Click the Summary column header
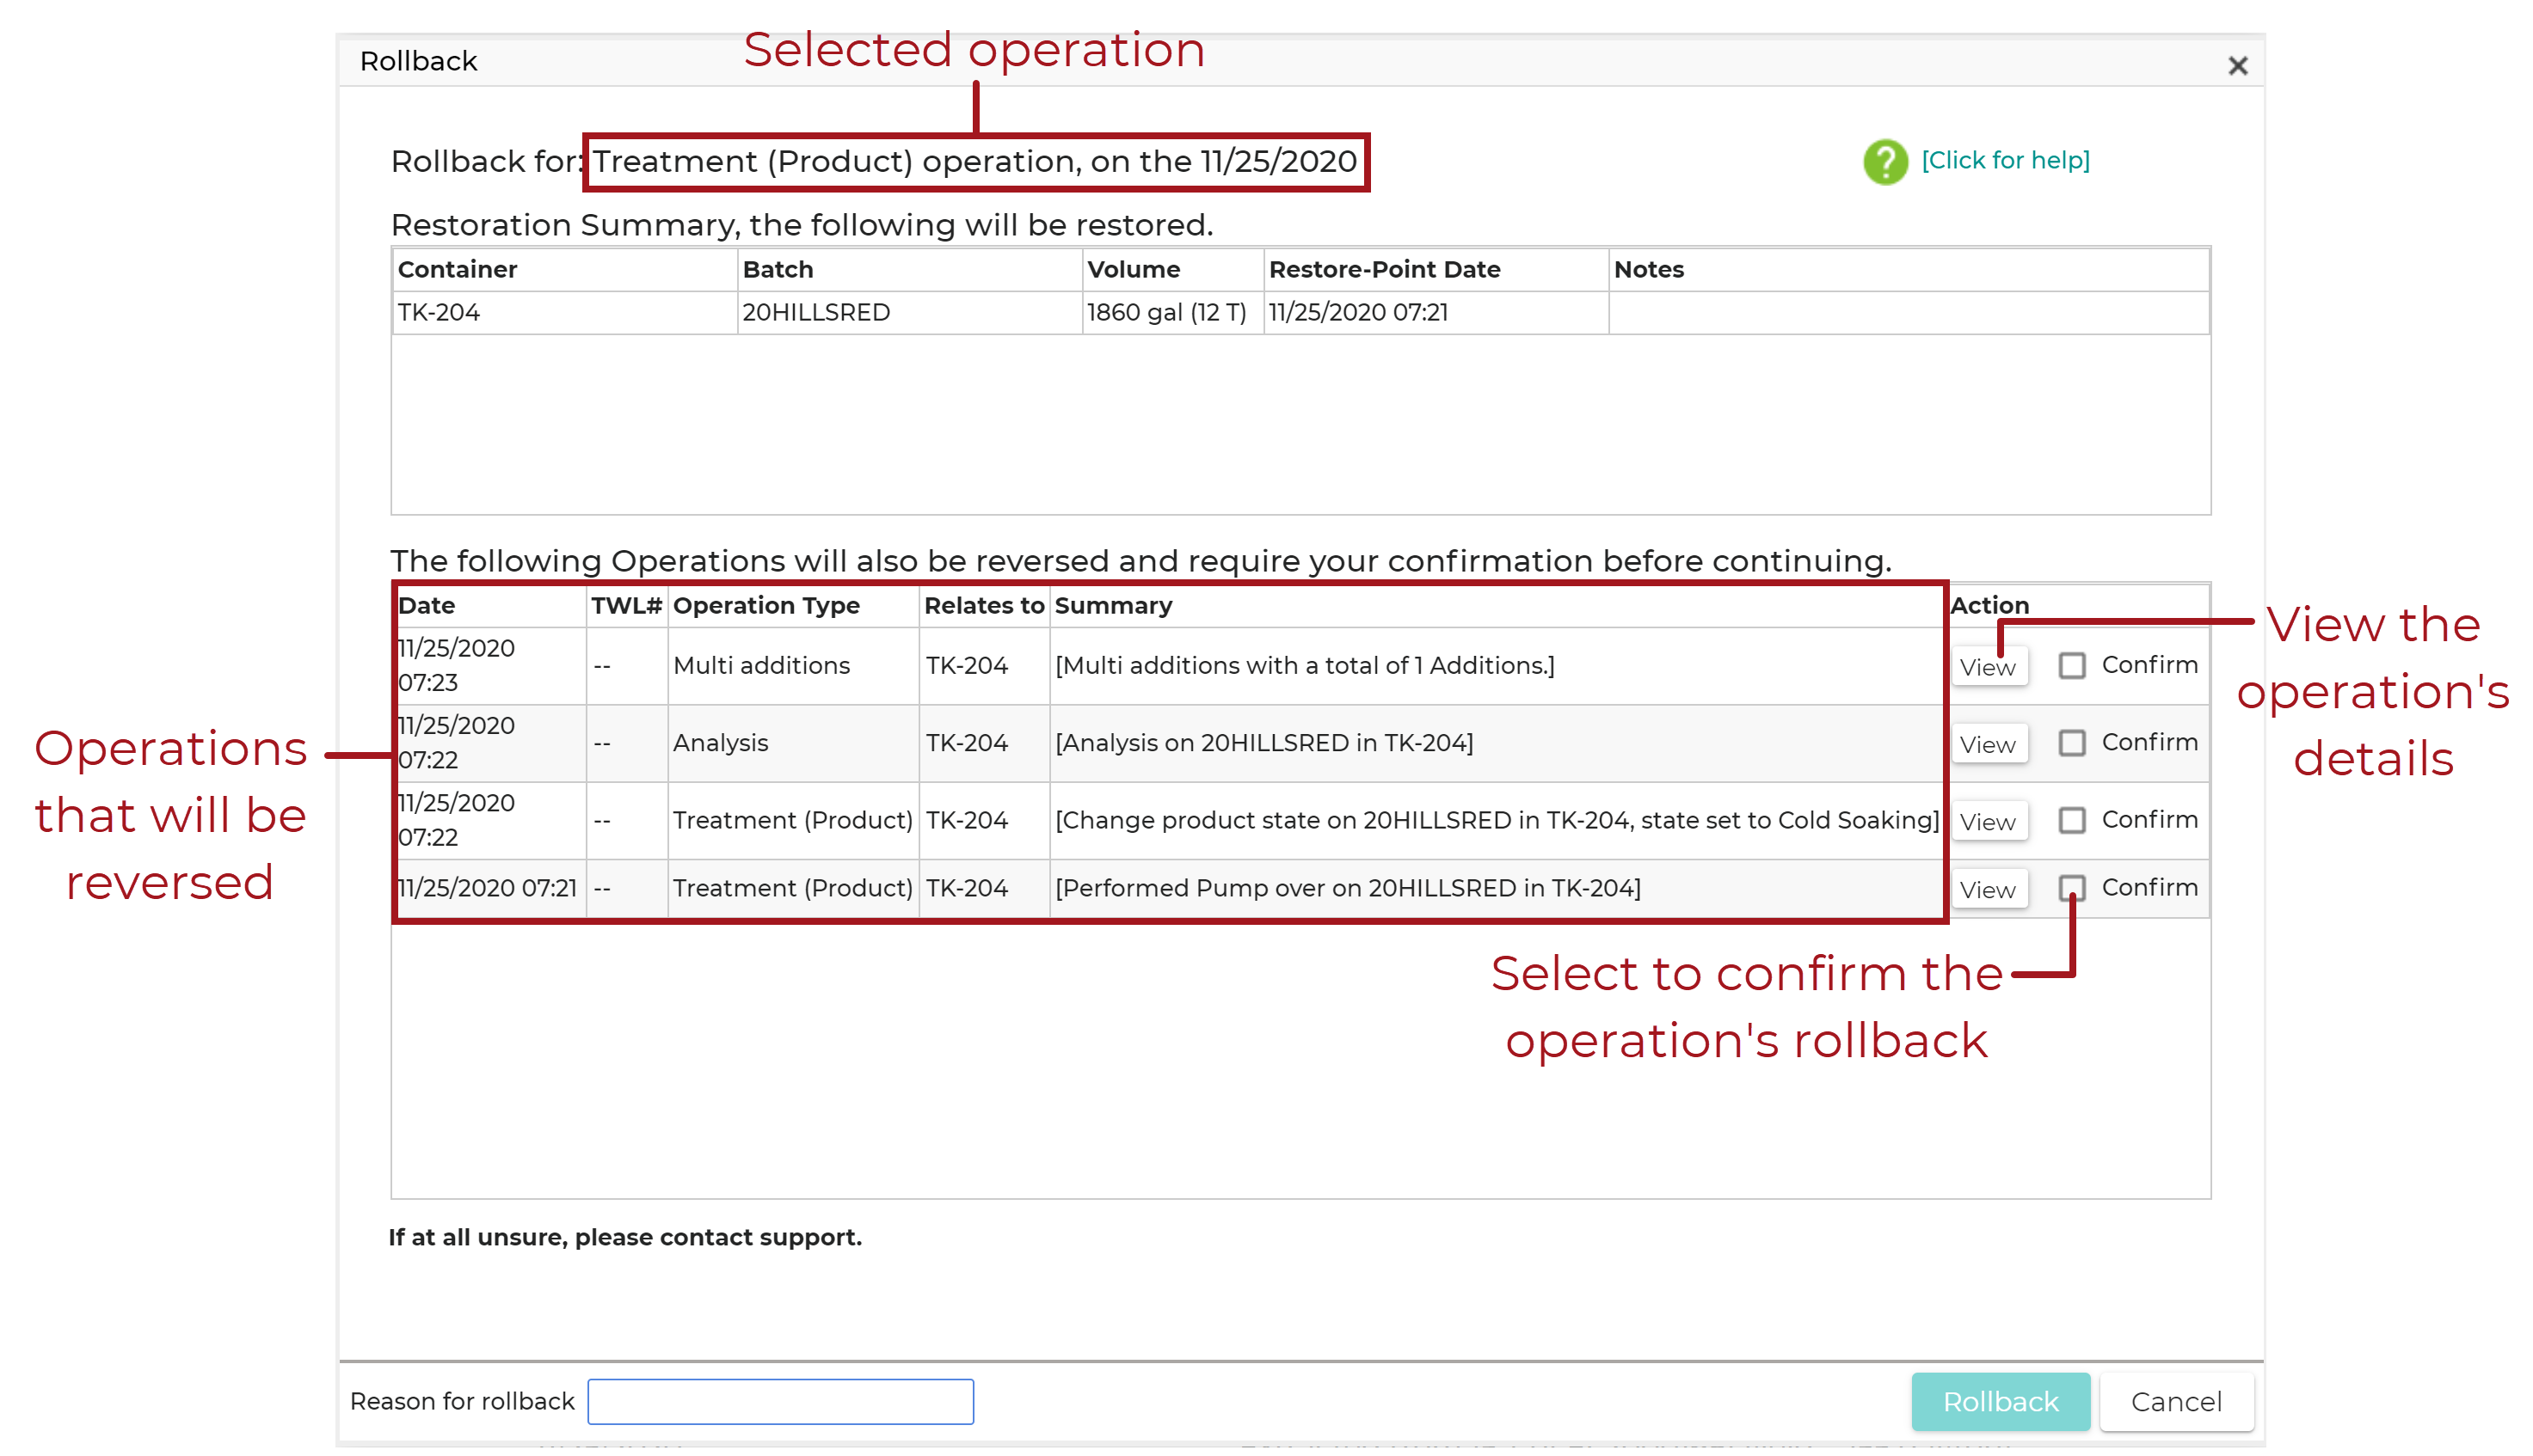This screenshot has width=2533, height=1456. pyautogui.click(x=1496, y=606)
